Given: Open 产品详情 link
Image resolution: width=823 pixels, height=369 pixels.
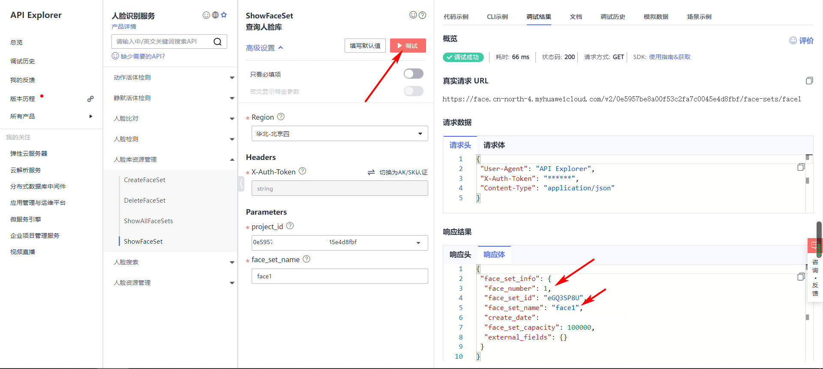Looking at the screenshot, I should click(124, 27).
